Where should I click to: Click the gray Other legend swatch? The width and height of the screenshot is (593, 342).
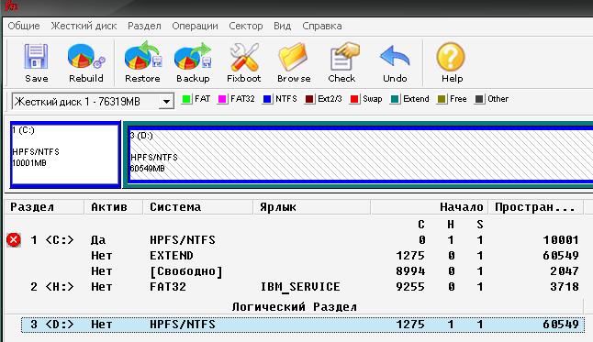[x=479, y=99]
